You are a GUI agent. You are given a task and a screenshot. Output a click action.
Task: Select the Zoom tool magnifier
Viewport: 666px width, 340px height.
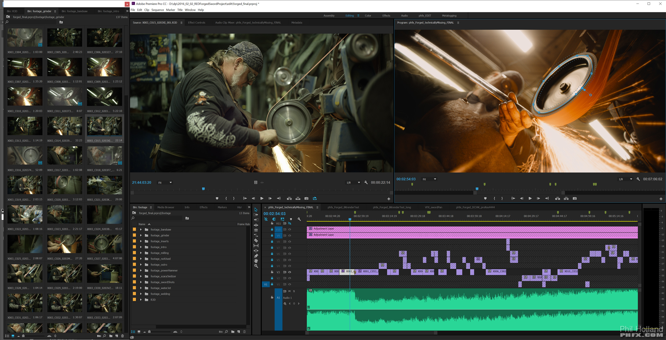point(256,266)
